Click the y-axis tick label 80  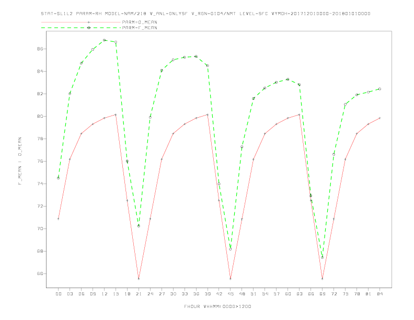tap(40, 117)
